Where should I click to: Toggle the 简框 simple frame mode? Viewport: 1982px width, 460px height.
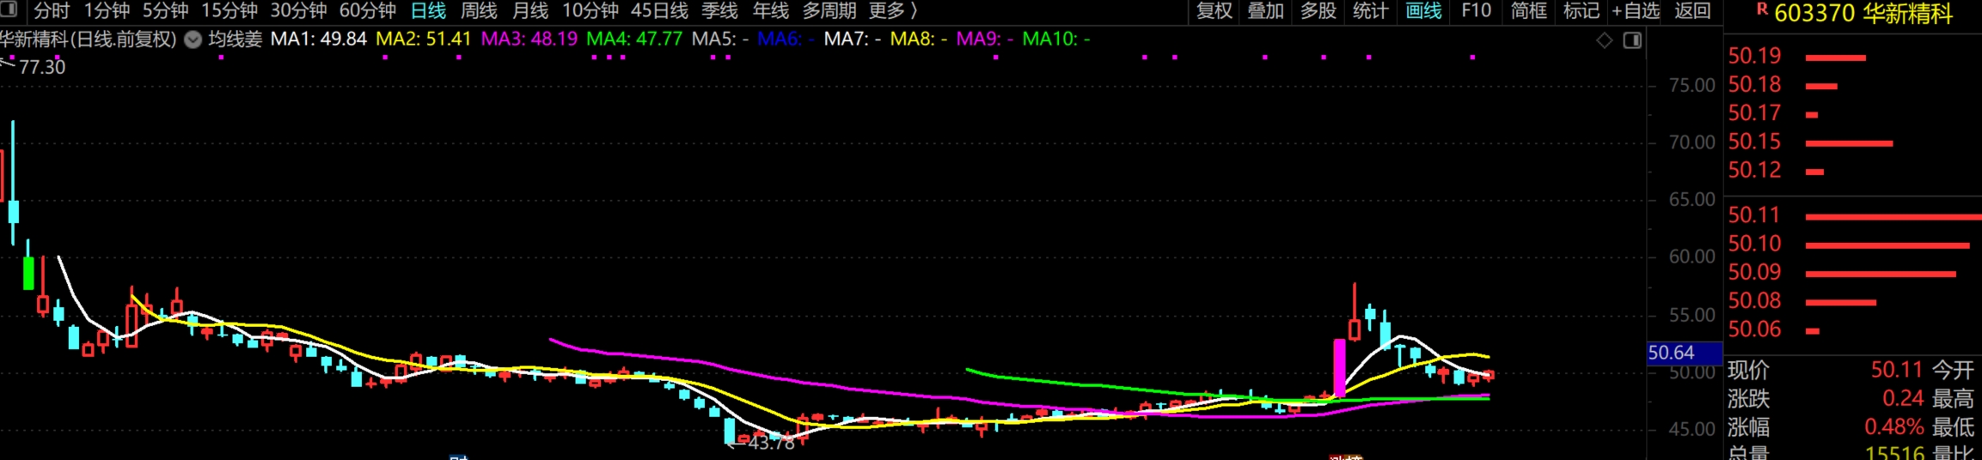pyautogui.click(x=1528, y=11)
